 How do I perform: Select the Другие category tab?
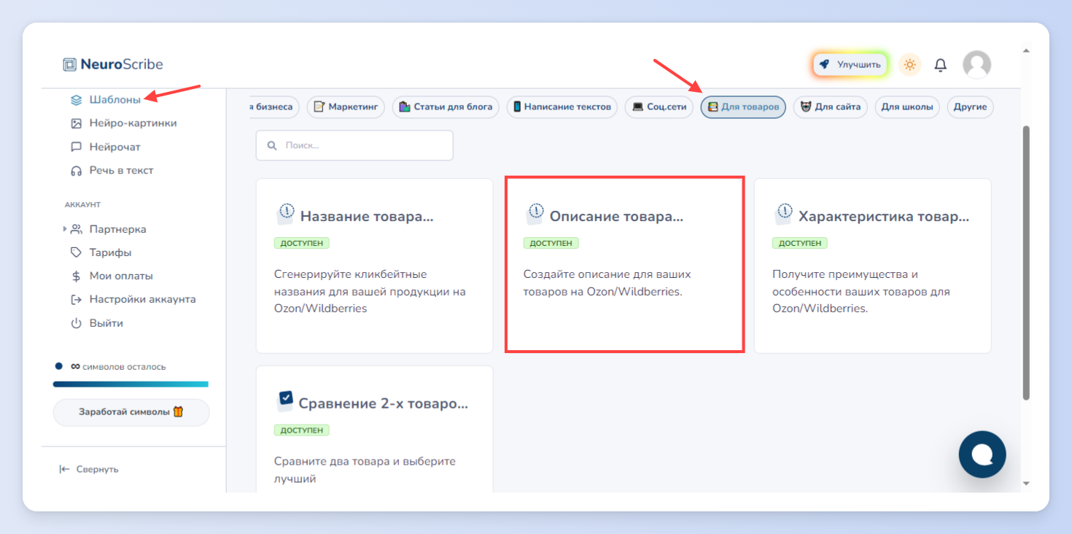tap(970, 107)
